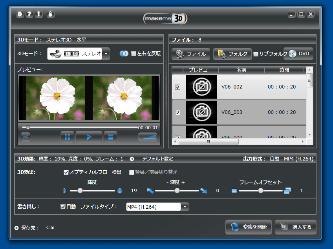This screenshot has height=249, width=333.
Task: Click the single frame offset icon
Action: [234, 191]
